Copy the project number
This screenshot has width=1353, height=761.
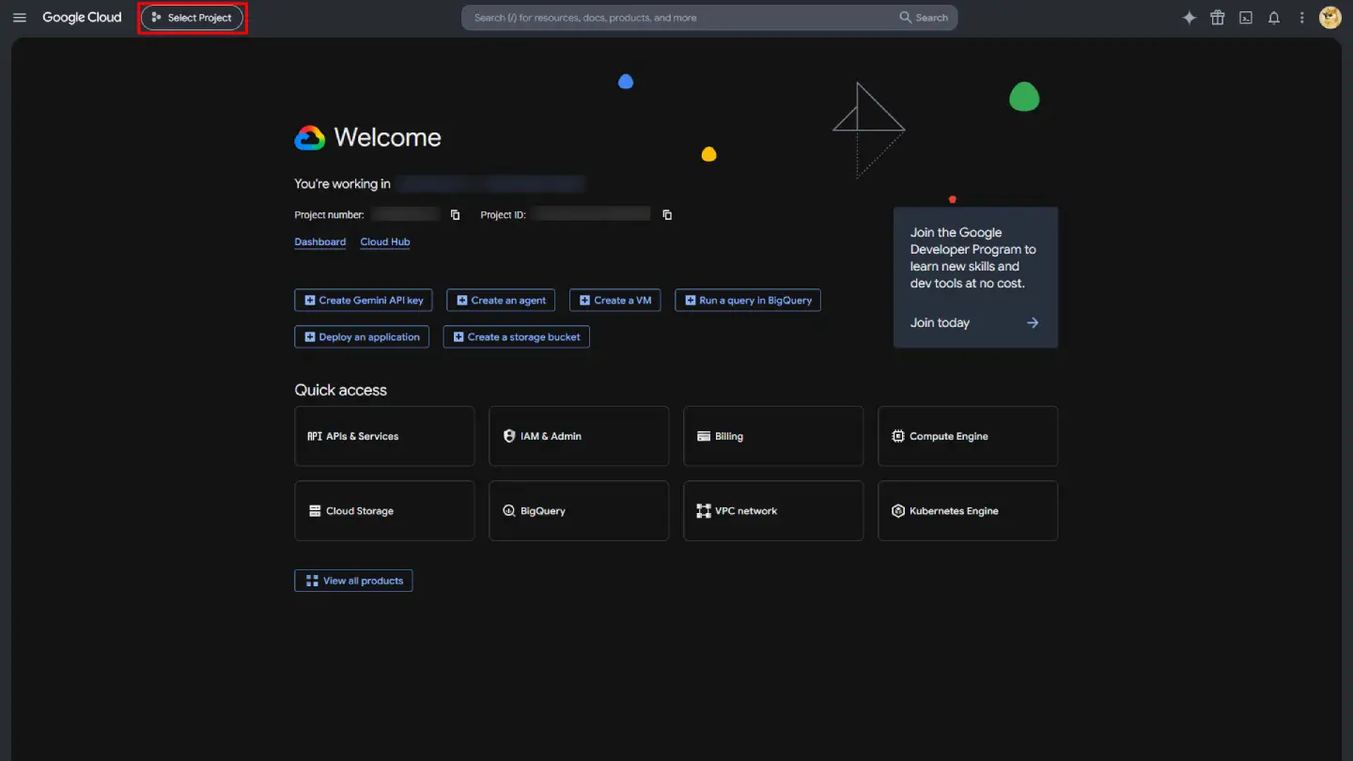click(455, 215)
